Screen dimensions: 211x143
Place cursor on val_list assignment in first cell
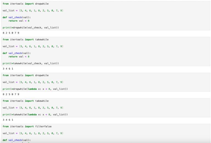tap(33, 10)
